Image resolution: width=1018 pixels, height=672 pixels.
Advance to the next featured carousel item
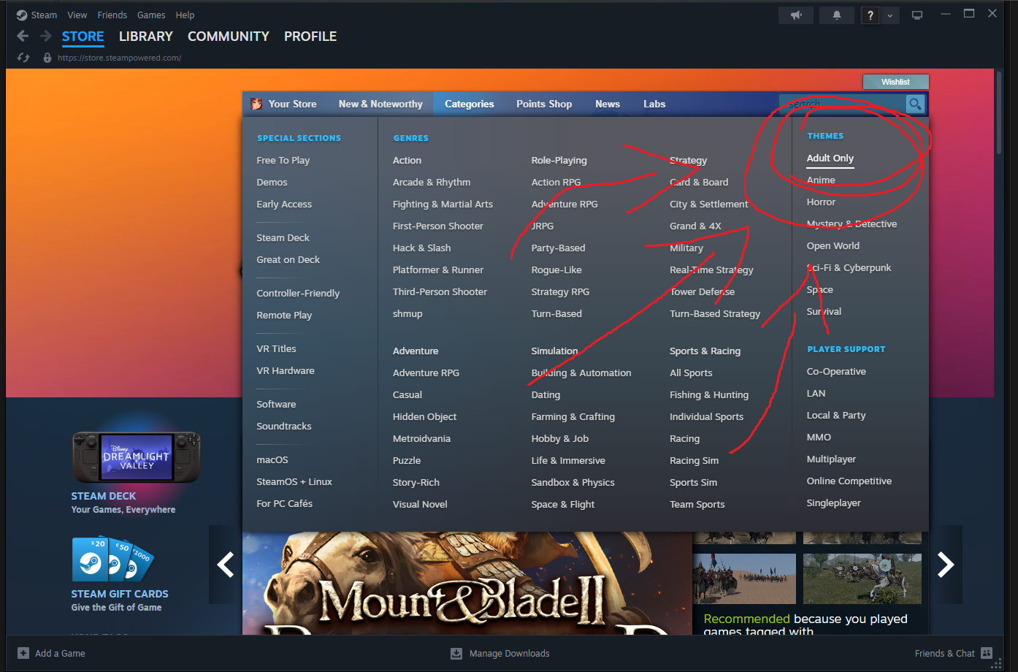(x=946, y=564)
